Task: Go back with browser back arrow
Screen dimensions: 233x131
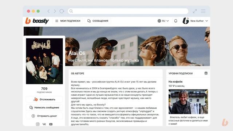Action: (48, 11)
